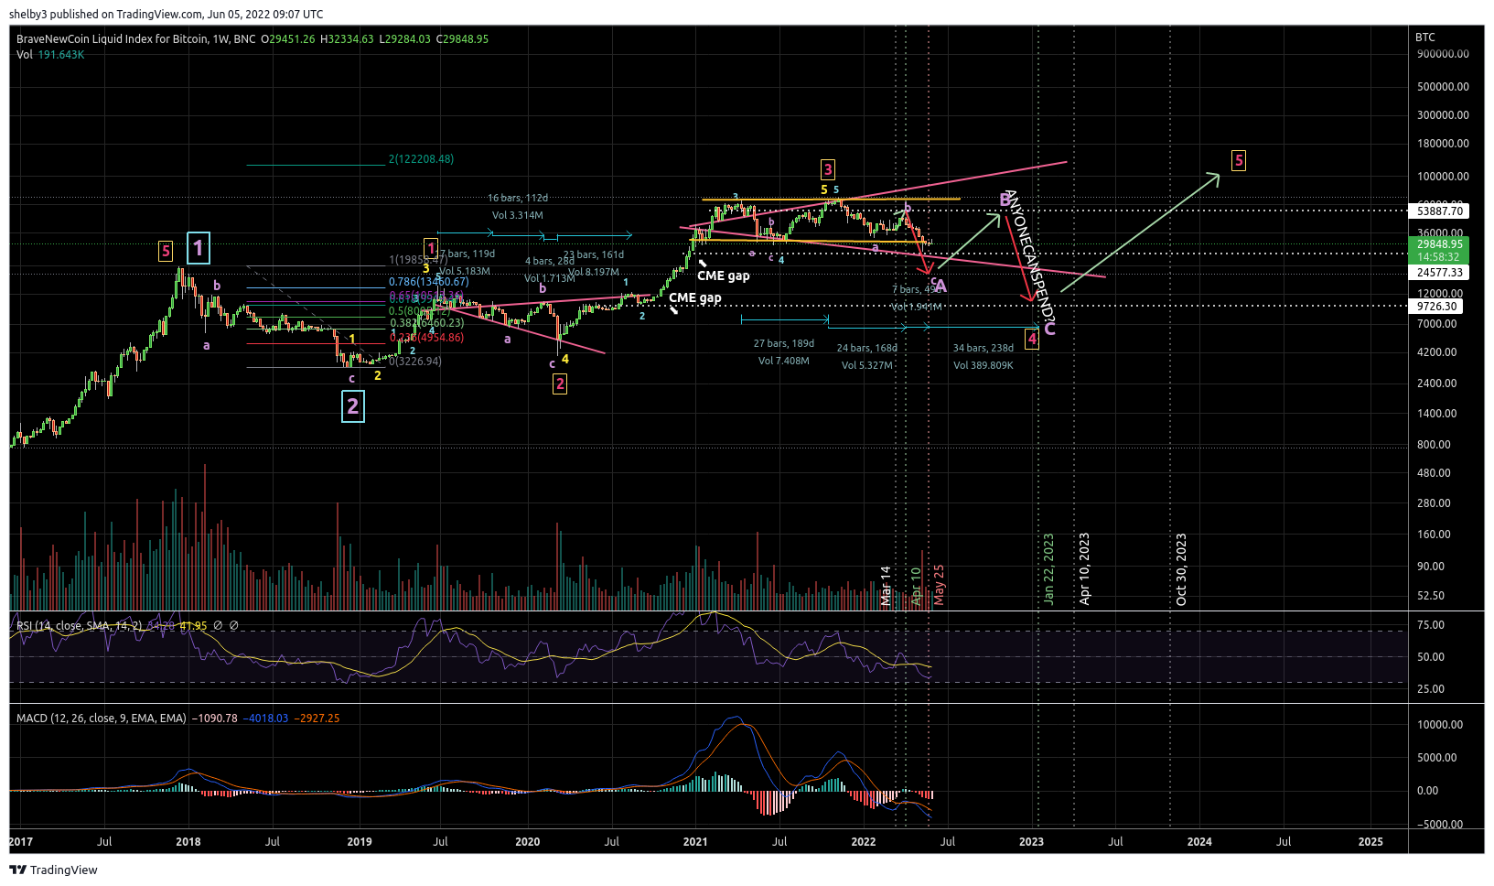The width and height of the screenshot is (1494, 886).
Task: Click the cyan boxed wave label 1
Action: tap(199, 247)
